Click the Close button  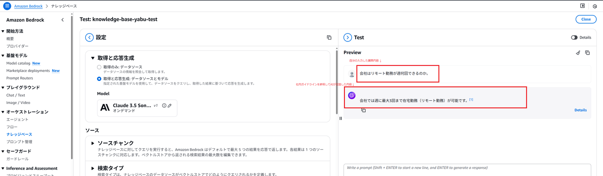click(586, 19)
